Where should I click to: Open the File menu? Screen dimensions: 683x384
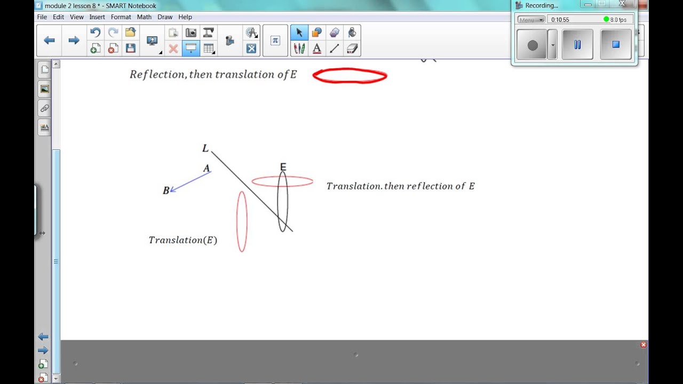(42, 17)
